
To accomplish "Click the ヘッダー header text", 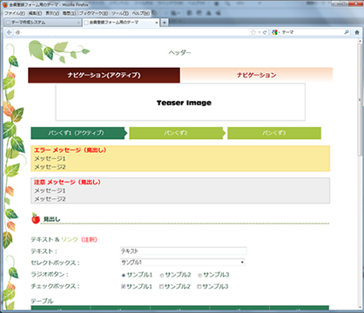I will tap(180, 53).
